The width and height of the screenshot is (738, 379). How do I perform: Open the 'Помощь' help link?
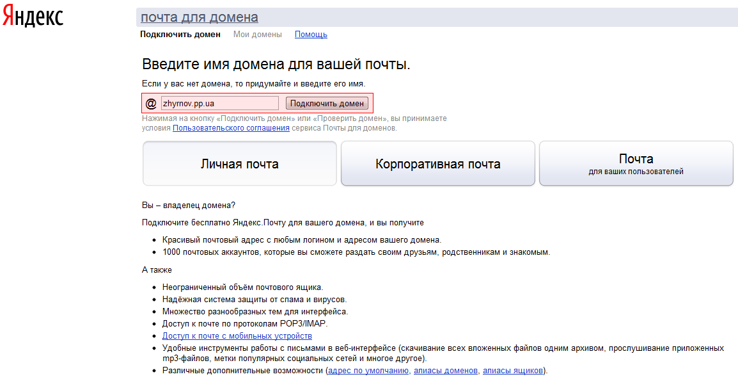311,35
